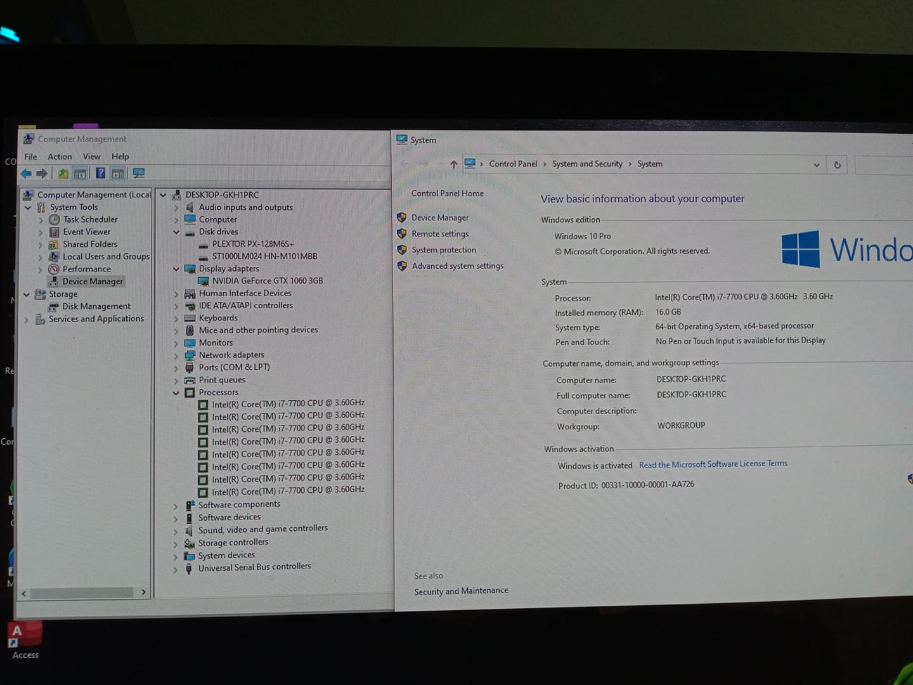Click the Up One Level folder icon
Viewport: 913px width, 685px height.
tap(63, 173)
